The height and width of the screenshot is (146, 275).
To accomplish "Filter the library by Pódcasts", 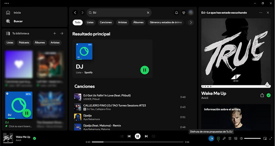I will click(24, 42).
